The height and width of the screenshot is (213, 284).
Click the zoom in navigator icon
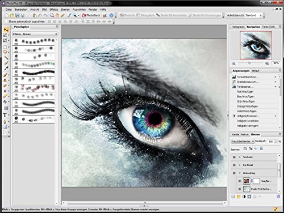pyautogui.click(x=267, y=63)
